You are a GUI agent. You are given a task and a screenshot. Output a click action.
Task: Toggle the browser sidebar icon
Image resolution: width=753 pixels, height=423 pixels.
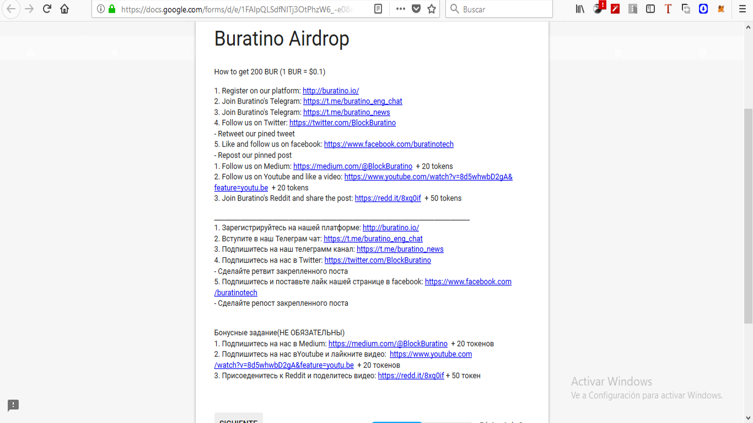650,9
